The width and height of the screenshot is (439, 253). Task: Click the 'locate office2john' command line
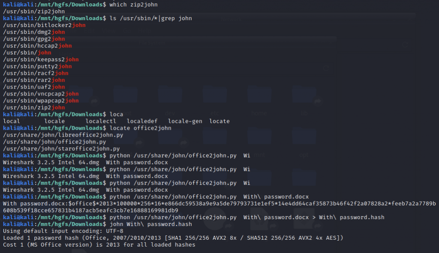pos(141,128)
